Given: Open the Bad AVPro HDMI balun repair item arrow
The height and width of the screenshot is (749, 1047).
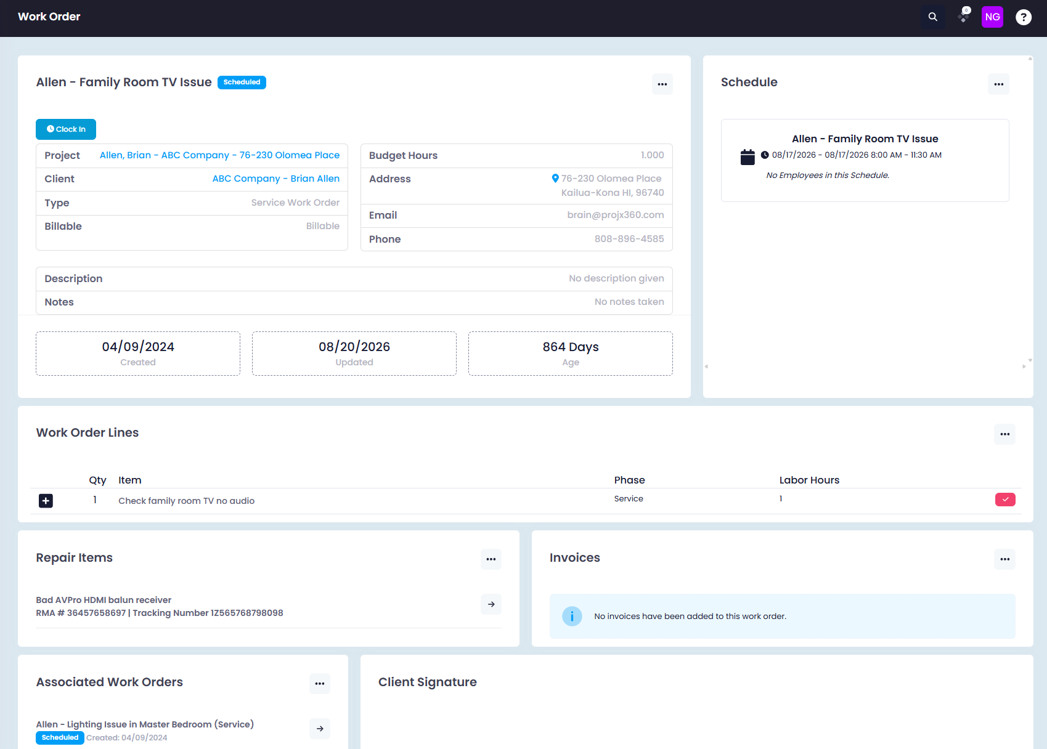Looking at the screenshot, I should pyautogui.click(x=491, y=604).
